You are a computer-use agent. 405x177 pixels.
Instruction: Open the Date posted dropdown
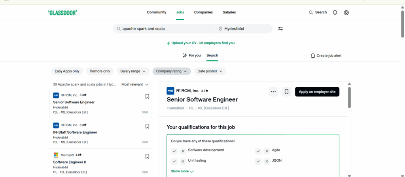(x=210, y=71)
